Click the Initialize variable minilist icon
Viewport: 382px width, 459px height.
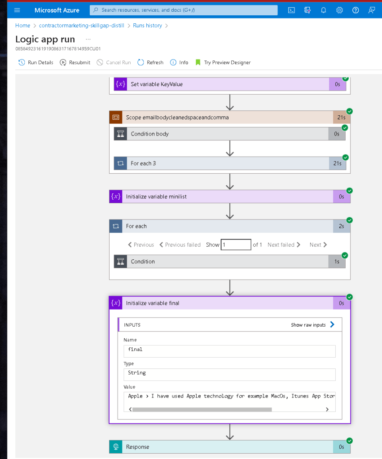[116, 197]
